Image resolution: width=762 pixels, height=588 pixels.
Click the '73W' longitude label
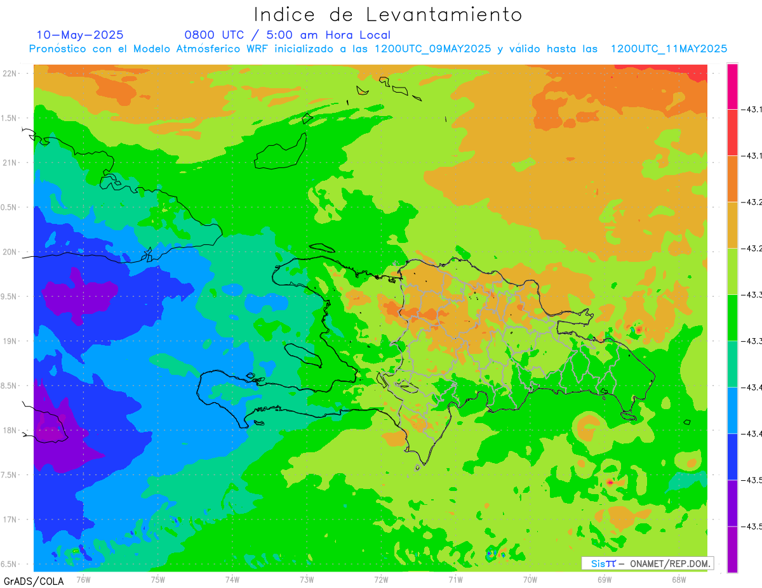(x=307, y=578)
